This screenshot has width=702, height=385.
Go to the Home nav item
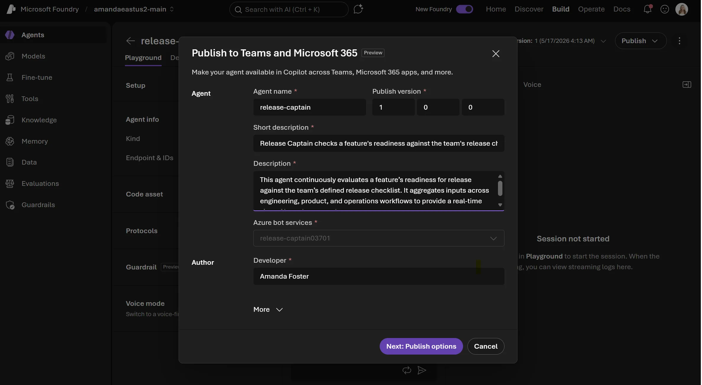[x=496, y=9]
